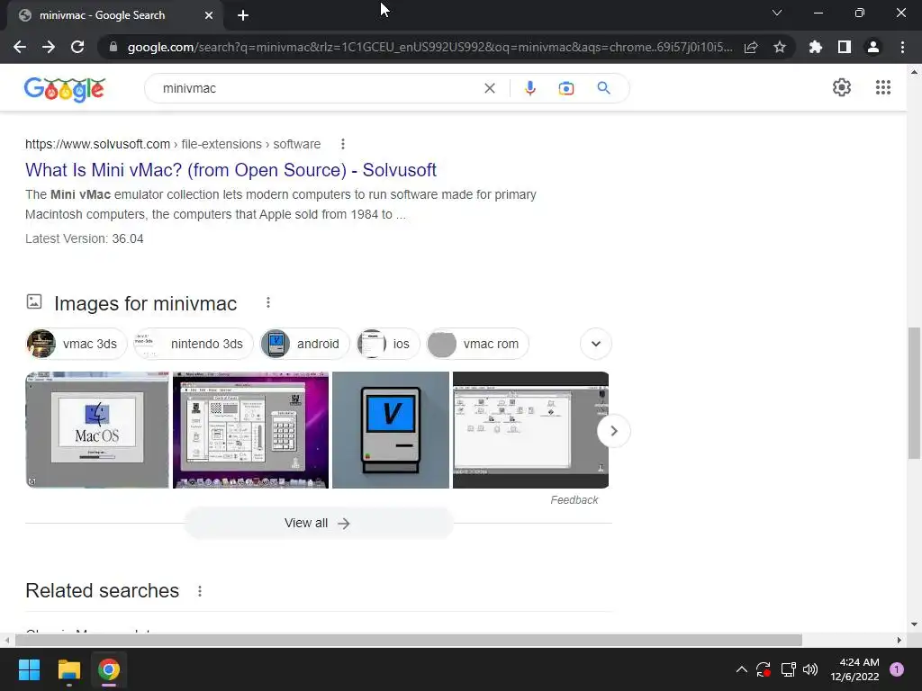Clear the search box text

[489, 88]
